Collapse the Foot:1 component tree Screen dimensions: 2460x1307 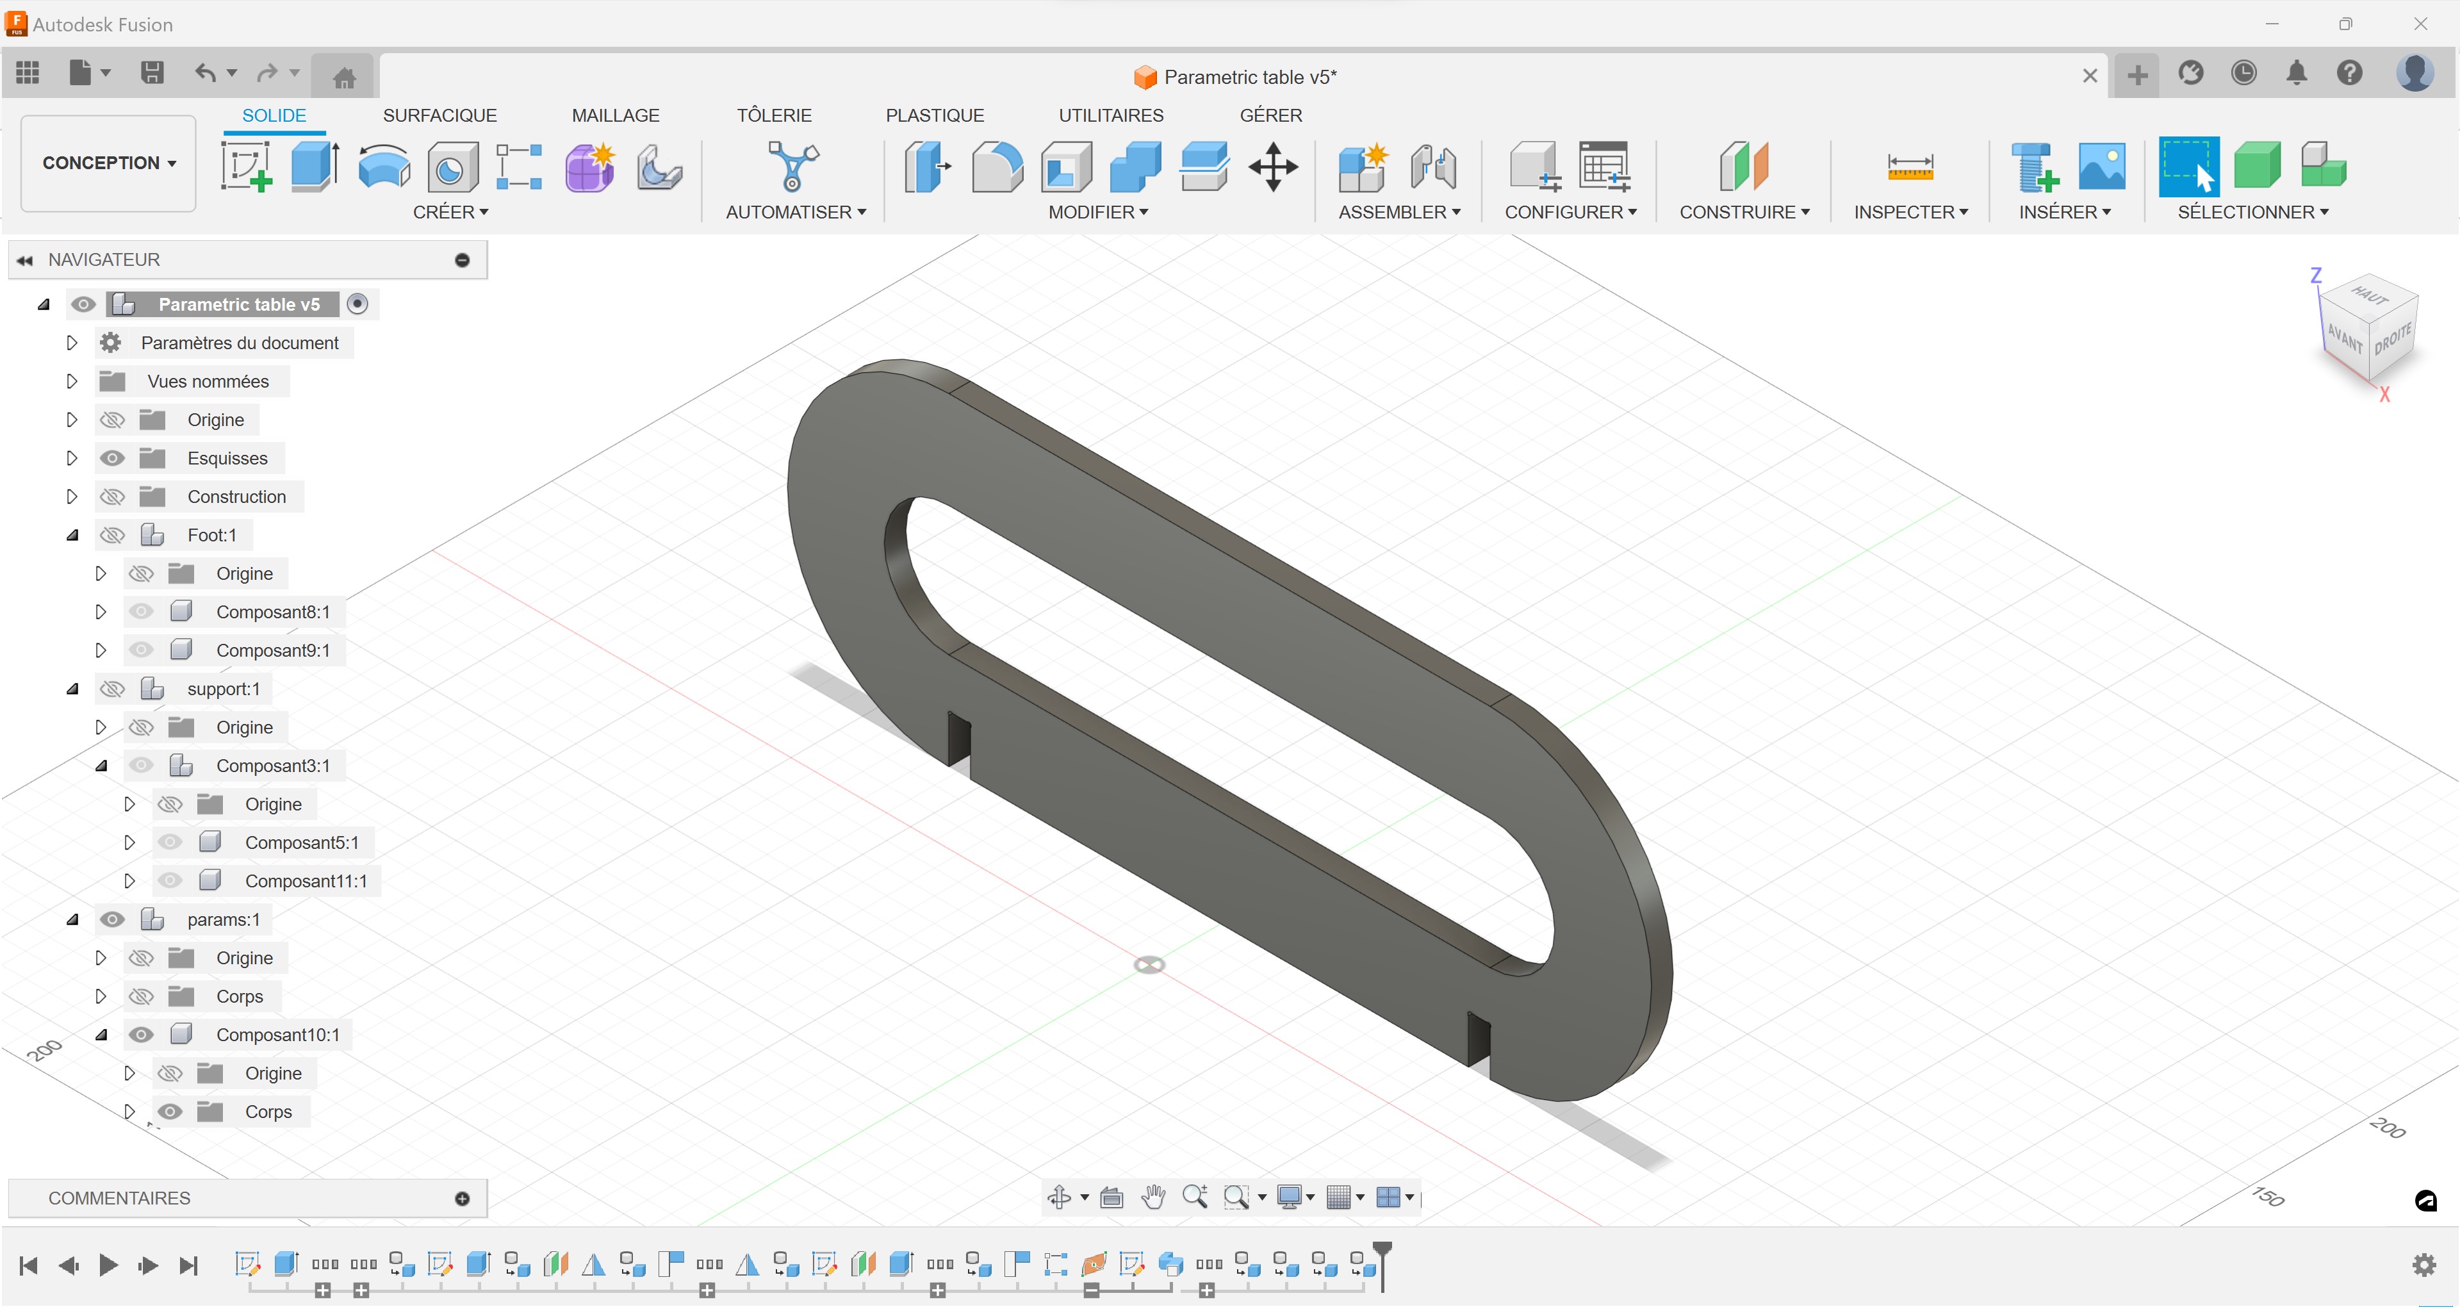pyautogui.click(x=72, y=535)
